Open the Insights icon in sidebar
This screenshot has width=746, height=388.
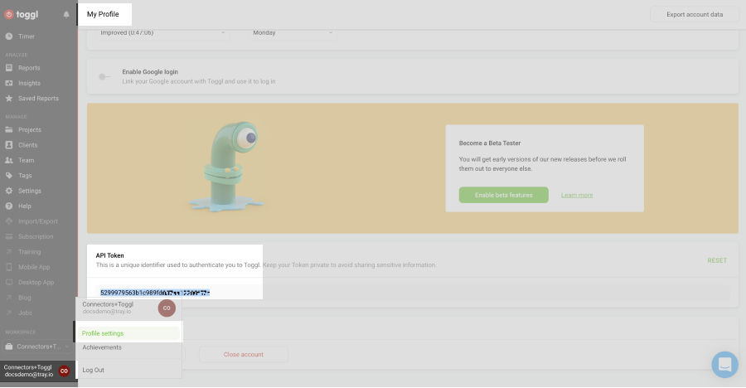(9, 83)
